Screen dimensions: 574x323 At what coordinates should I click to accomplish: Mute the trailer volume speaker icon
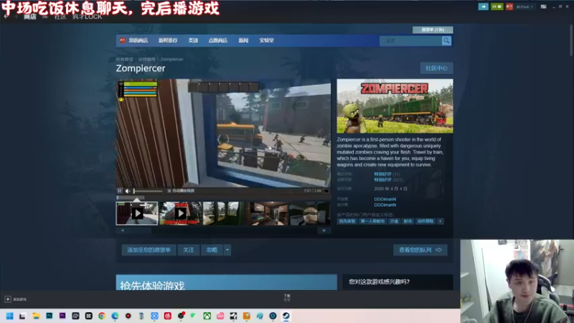click(x=128, y=191)
